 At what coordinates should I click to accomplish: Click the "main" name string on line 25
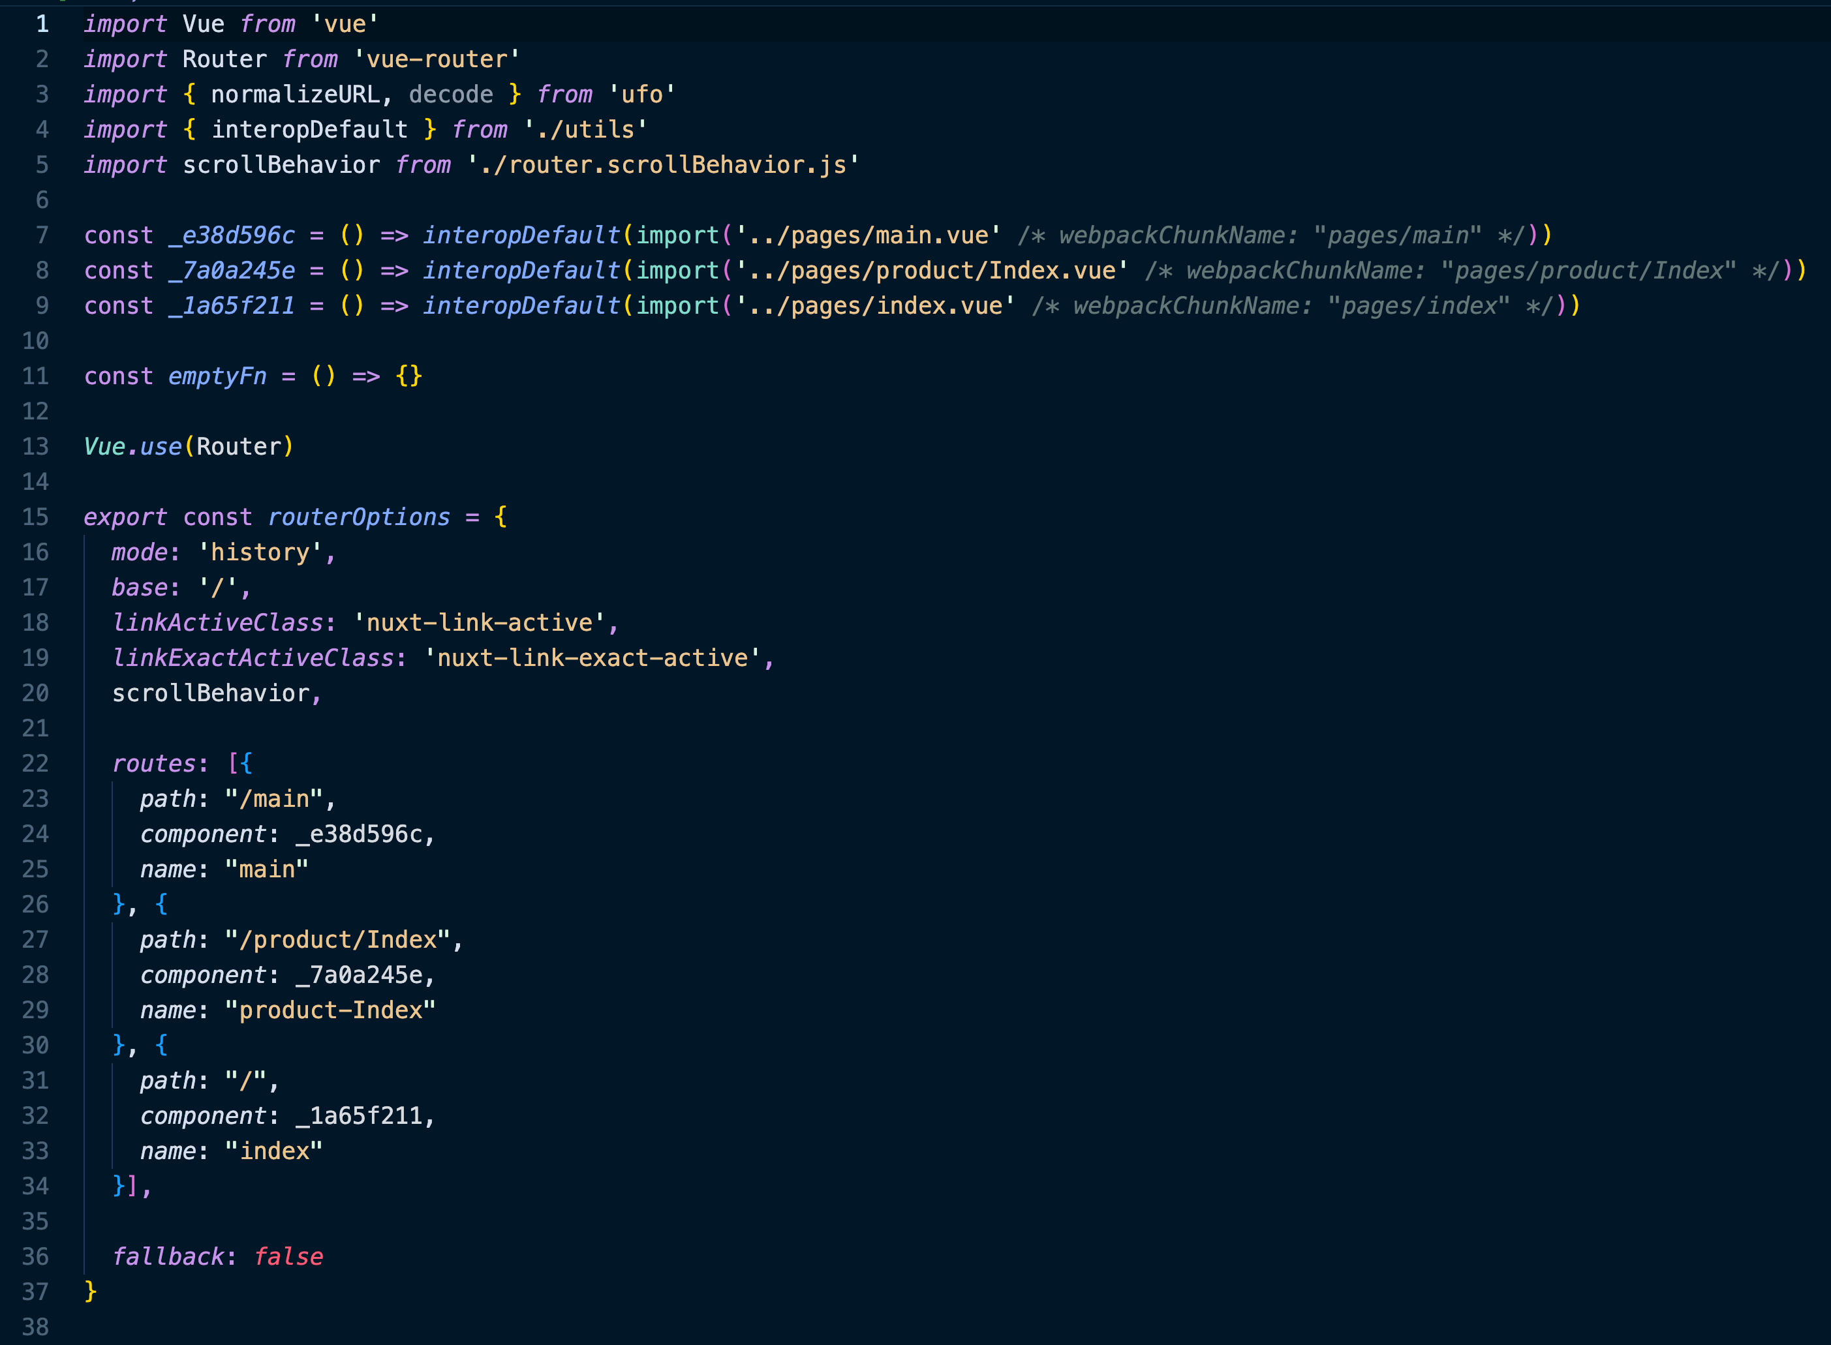click(267, 869)
